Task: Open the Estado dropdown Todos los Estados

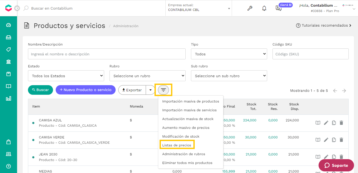Action: [66, 76]
